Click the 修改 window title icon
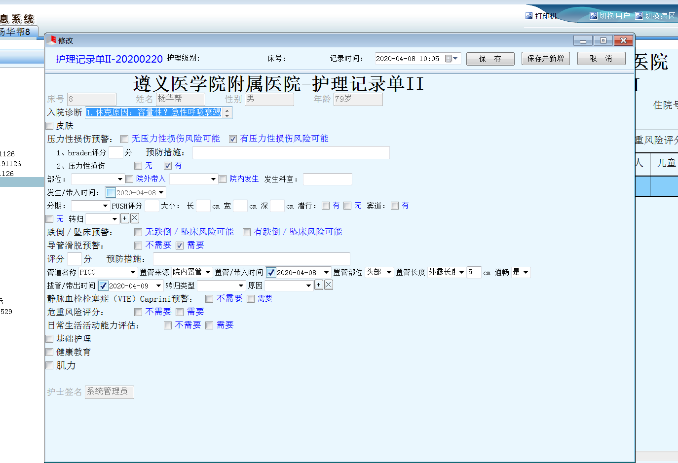This screenshot has height=463, width=678. tap(53, 40)
